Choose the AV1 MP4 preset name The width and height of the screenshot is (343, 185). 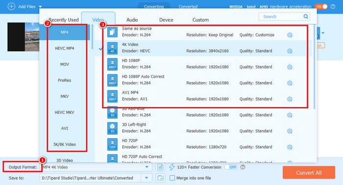130,93
